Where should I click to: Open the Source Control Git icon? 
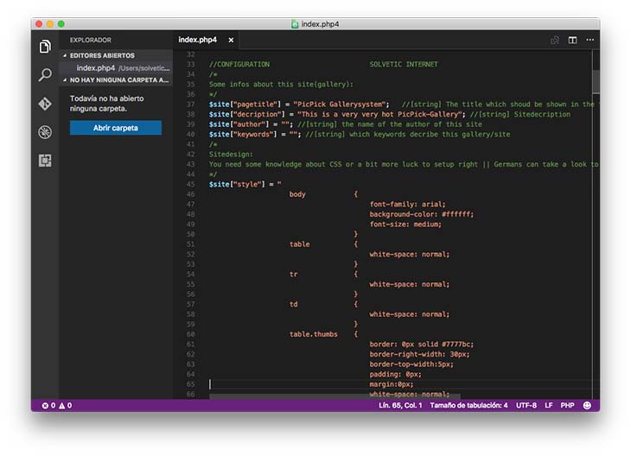tap(45, 104)
